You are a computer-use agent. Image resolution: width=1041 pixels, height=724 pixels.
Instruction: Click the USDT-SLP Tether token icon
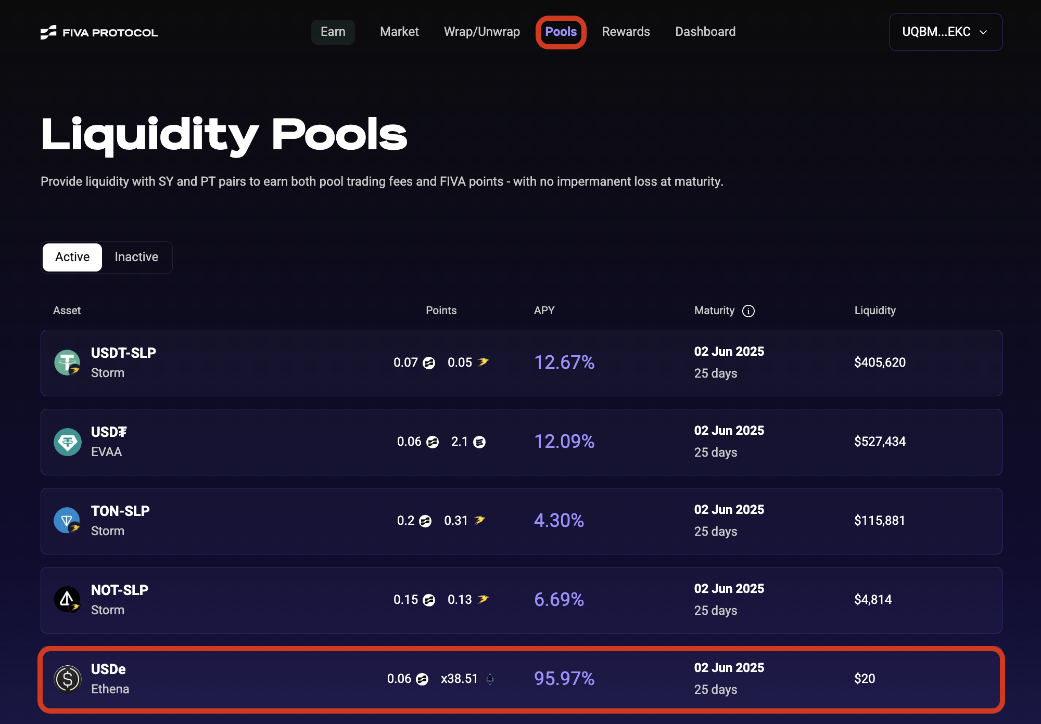67,363
